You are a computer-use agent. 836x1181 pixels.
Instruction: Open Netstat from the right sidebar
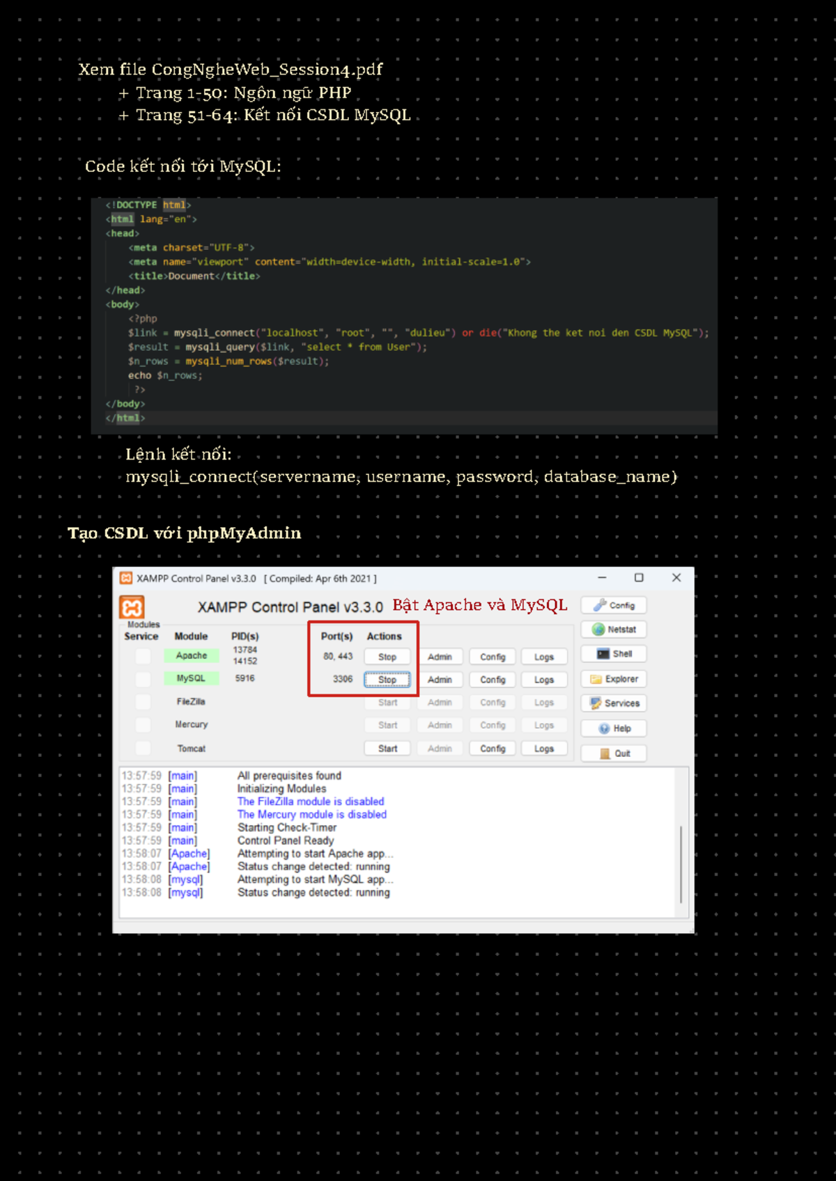(x=613, y=629)
